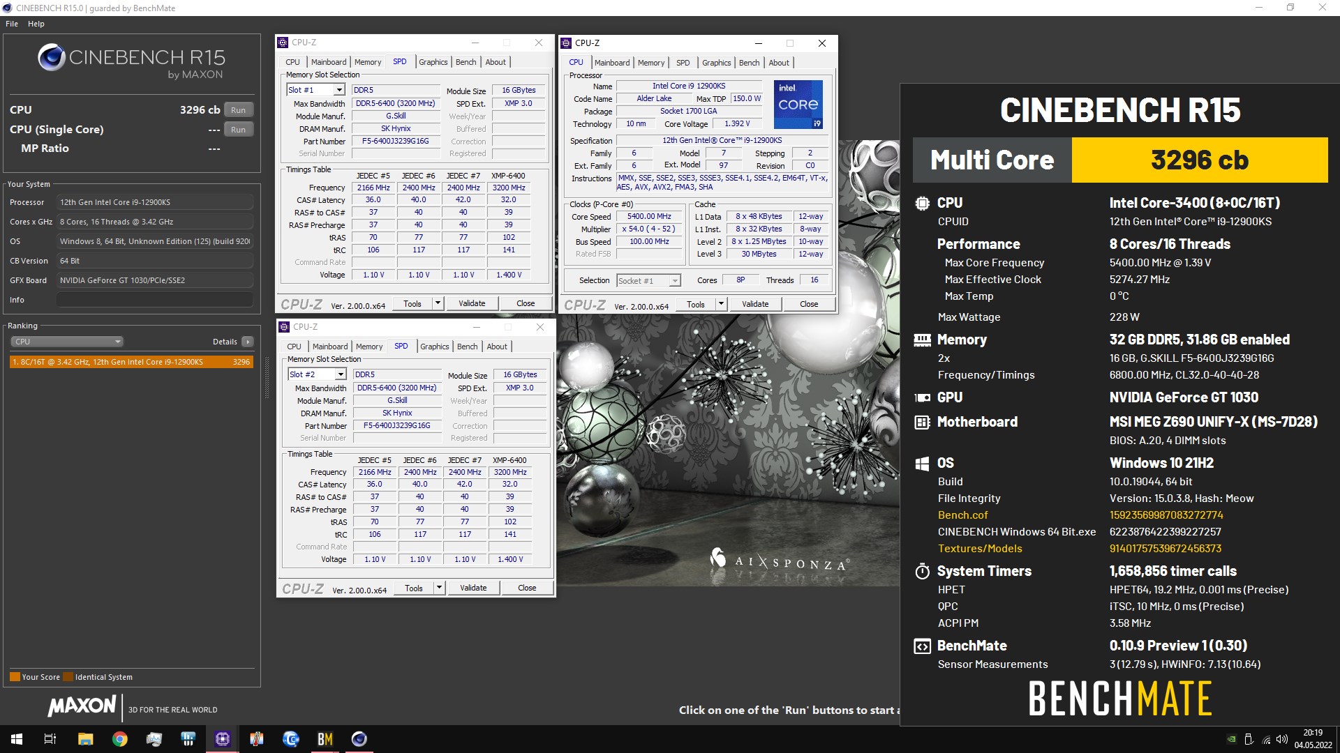Click the Core Voltage value 1.392 V
Viewport: 1340px width, 753px height.
(737, 124)
